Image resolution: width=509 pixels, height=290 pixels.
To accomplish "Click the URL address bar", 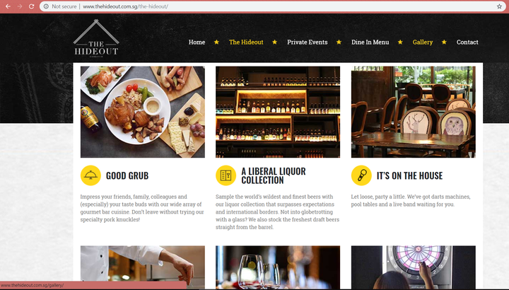I will coord(271,6).
